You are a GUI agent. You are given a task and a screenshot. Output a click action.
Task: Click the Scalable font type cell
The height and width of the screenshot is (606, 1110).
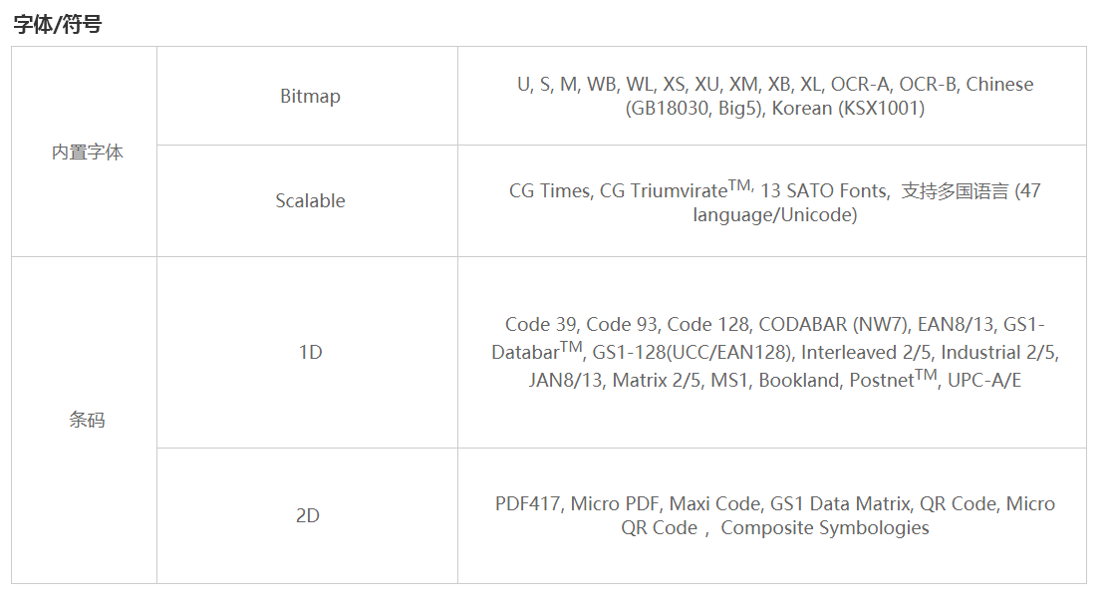pyautogui.click(x=307, y=201)
